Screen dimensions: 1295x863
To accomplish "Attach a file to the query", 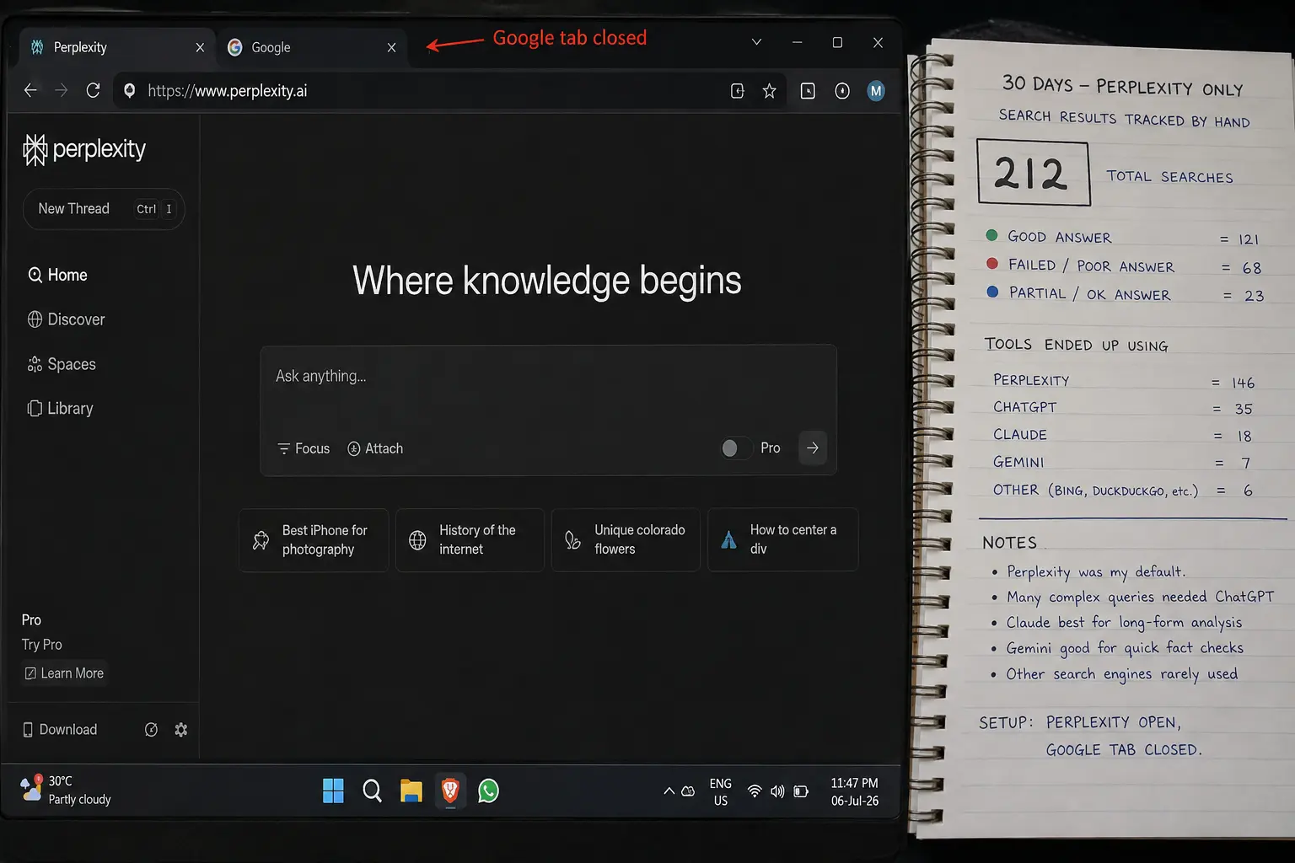I will pos(375,448).
